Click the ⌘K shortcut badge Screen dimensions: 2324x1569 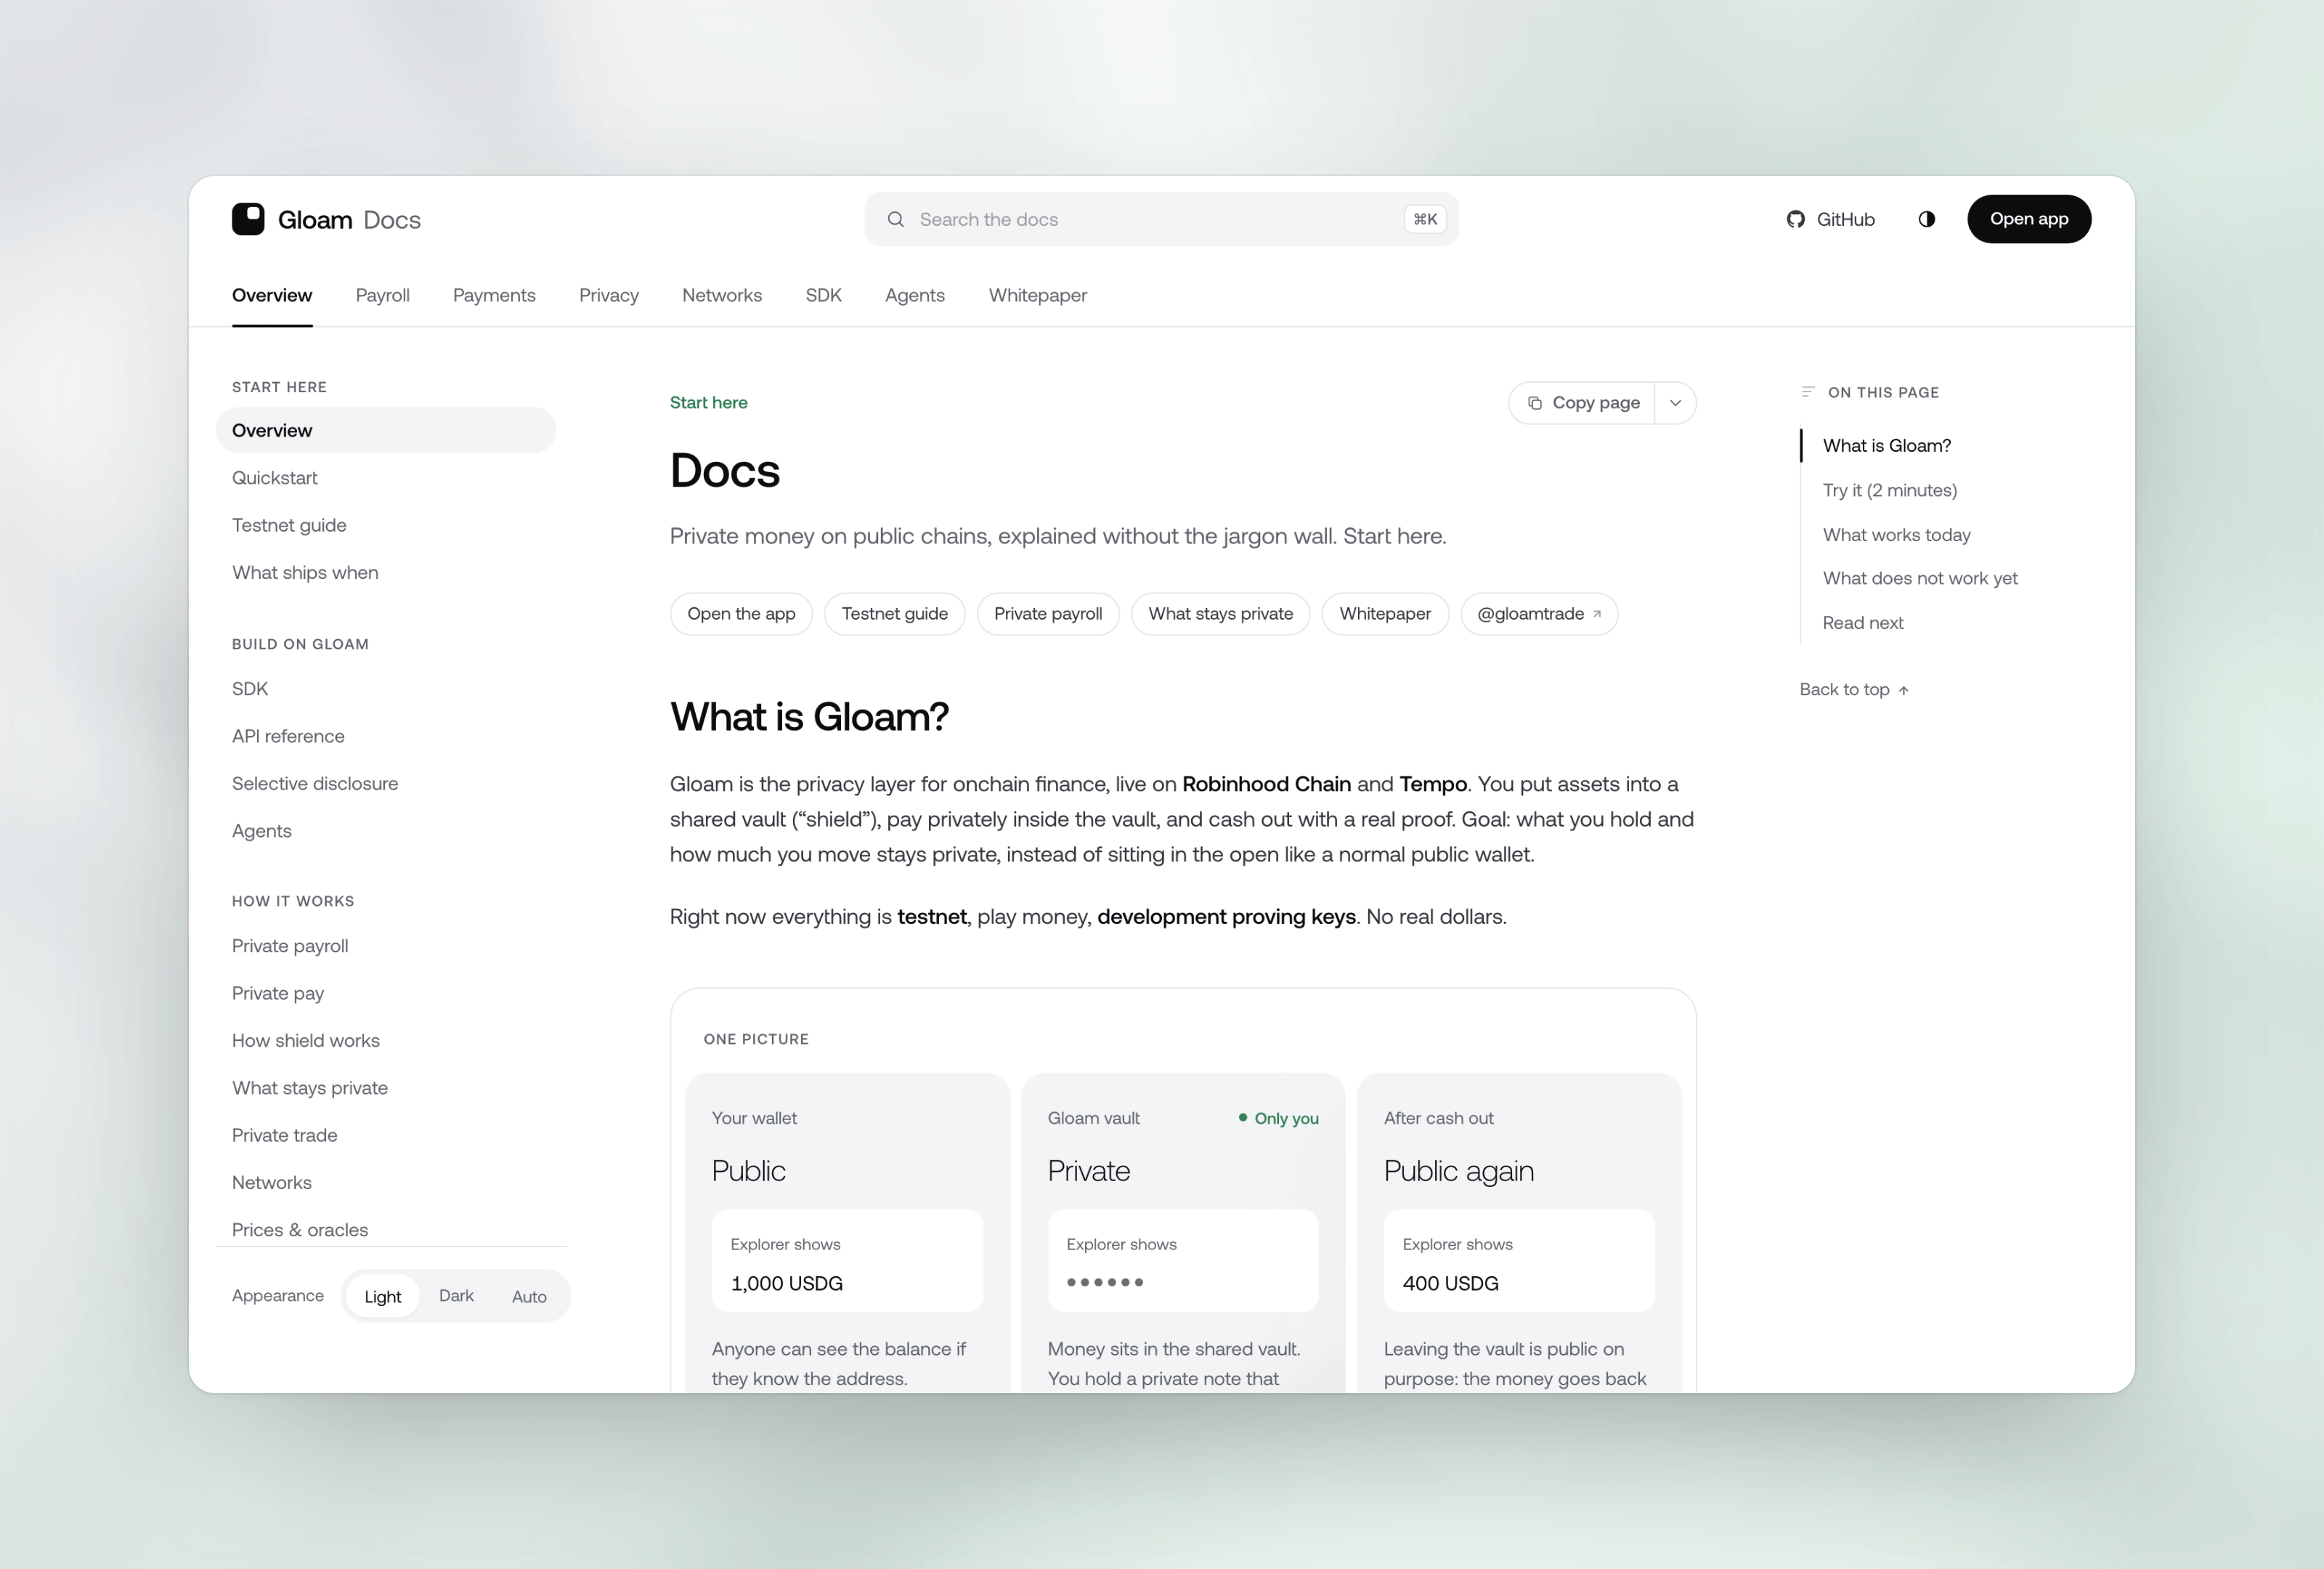tap(1425, 219)
